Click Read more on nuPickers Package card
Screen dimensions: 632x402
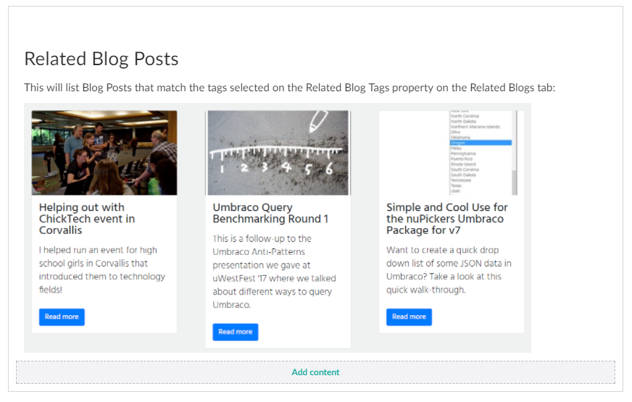409,317
